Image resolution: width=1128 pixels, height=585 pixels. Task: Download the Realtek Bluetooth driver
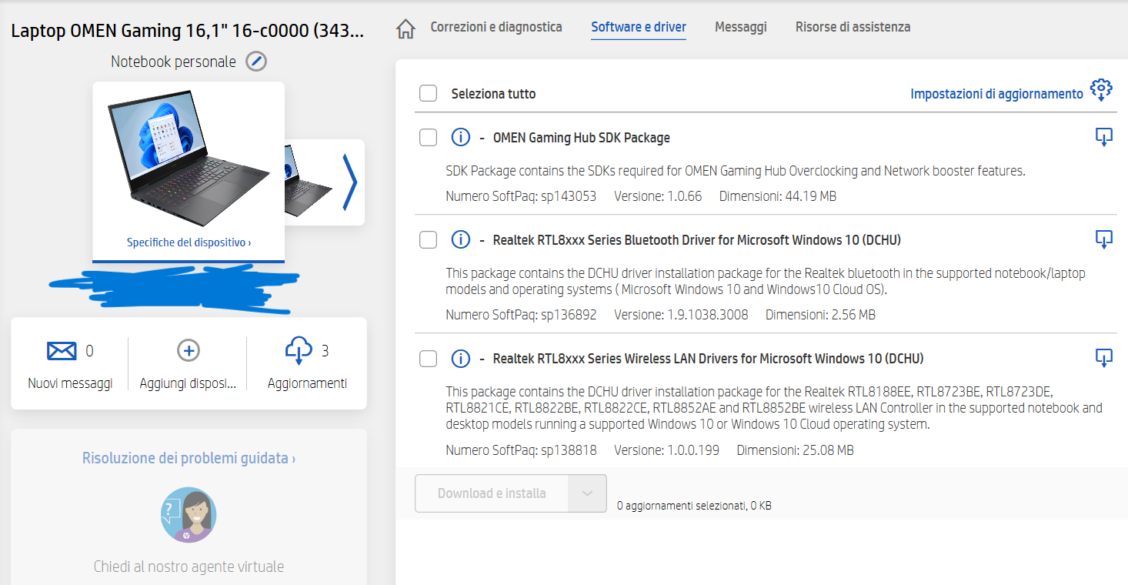(1104, 239)
